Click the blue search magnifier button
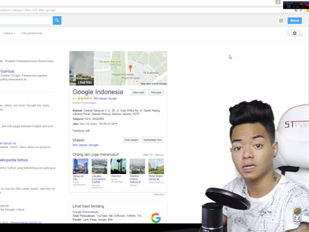 coord(57,20)
